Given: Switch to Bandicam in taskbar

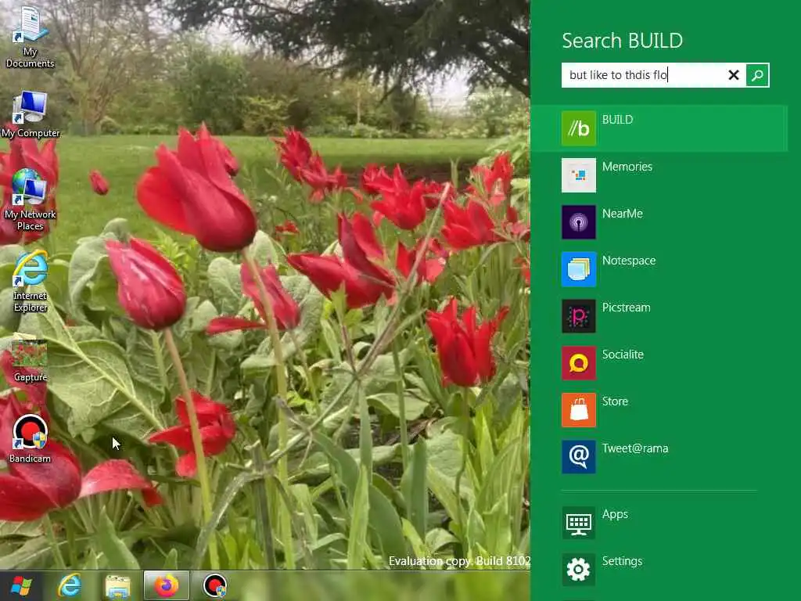Looking at the screenshot, I should [215, 585].
